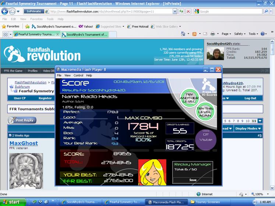Expand the search provider dropdown arrow
275x206 pixels.
(271, 11)
